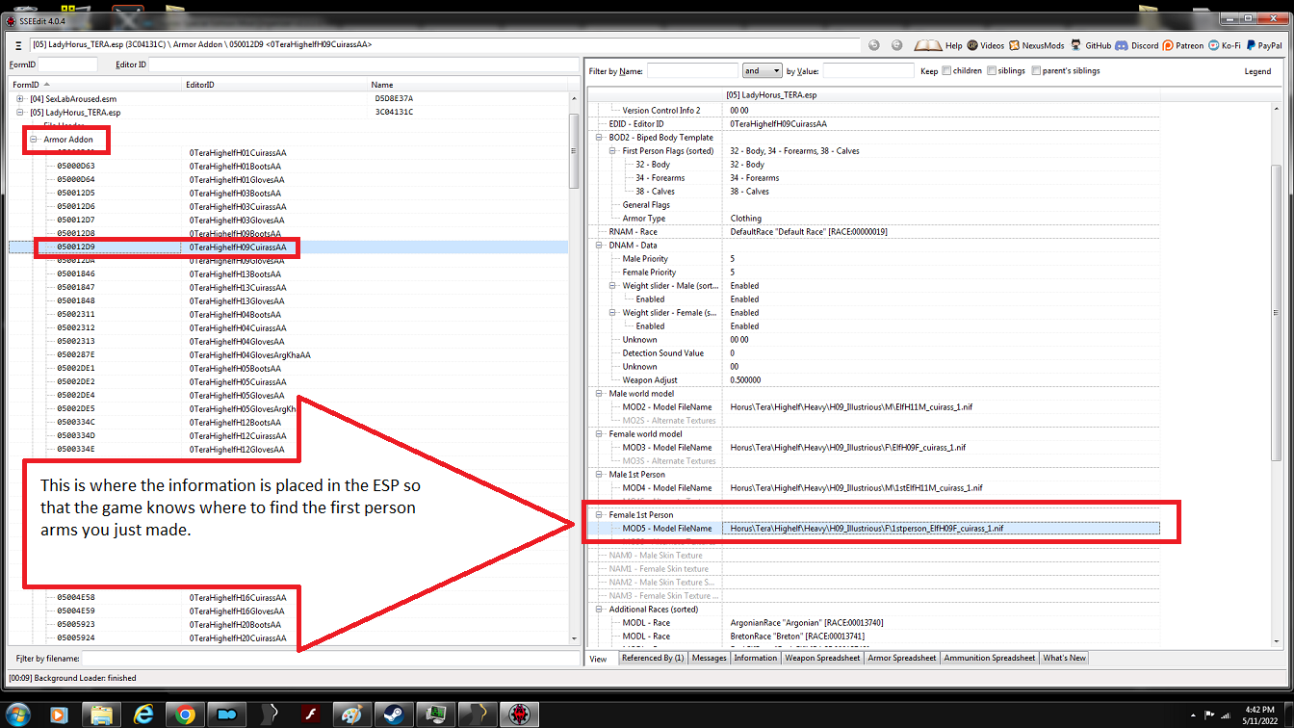Screen dimensions: 1294x728
Task: Open the Flash icon in taskbar
Action: 311,715
